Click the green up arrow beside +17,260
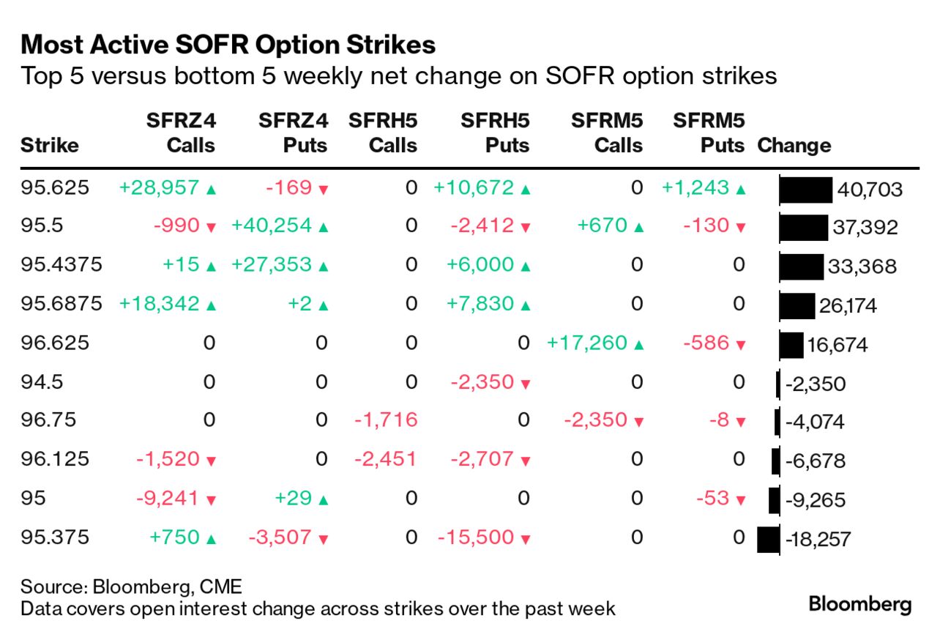This screenshot has height=637, width=940. [x=638, y=344]
